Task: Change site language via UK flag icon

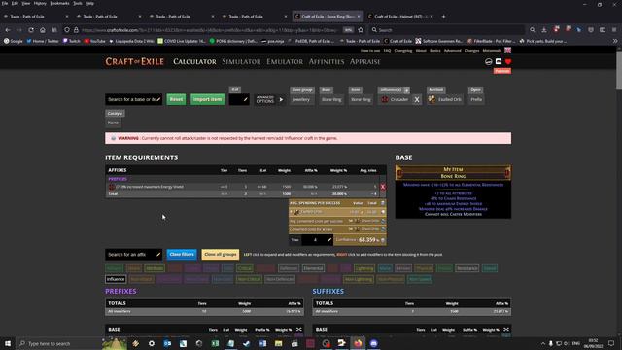Action: tap(507, 50)
